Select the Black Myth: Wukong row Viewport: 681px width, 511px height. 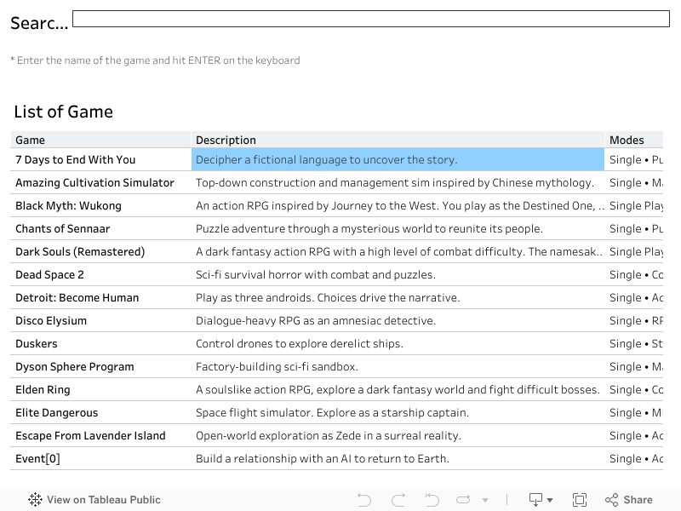(68, 205)
